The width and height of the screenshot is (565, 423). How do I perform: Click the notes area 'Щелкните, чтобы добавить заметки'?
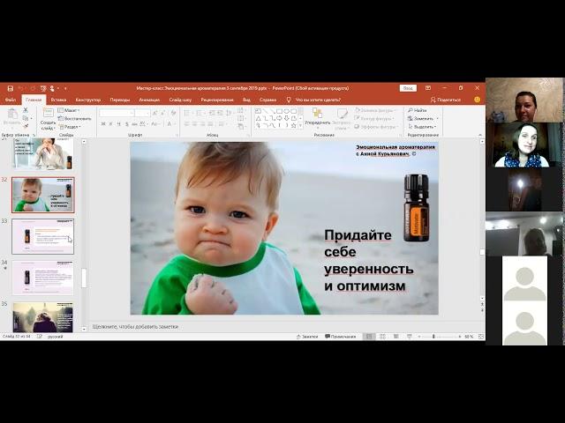point(135,327)
